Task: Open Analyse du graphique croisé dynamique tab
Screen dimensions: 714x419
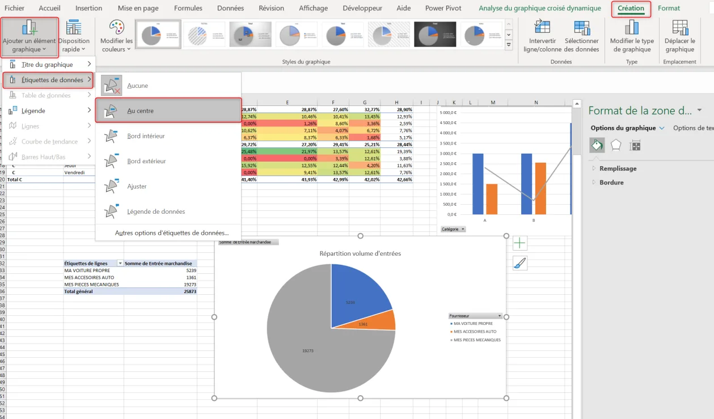Action: 540,9
